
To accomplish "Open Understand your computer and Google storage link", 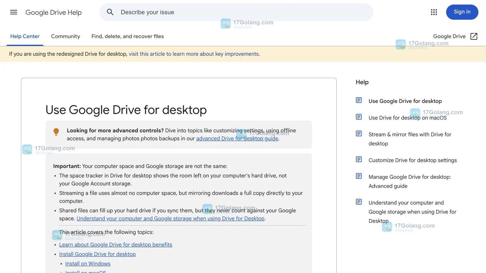I will [170, 218].
